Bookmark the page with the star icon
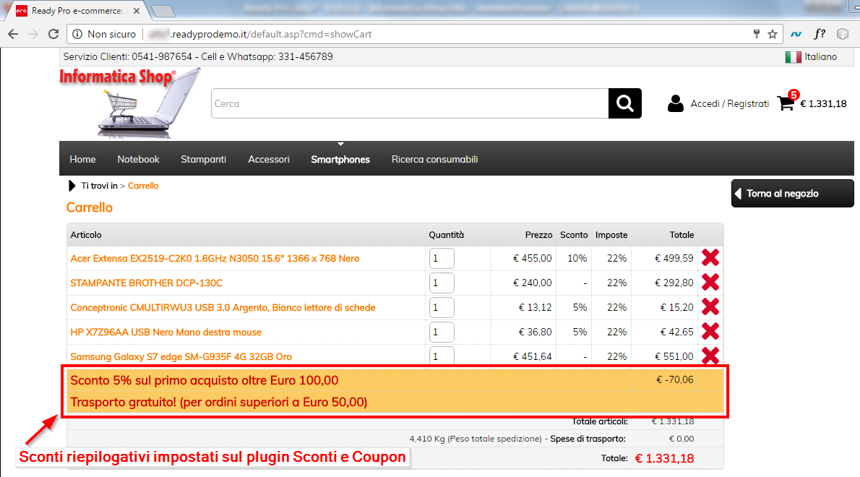The width and height of the screenshot is (860, 477). point(773,34)
